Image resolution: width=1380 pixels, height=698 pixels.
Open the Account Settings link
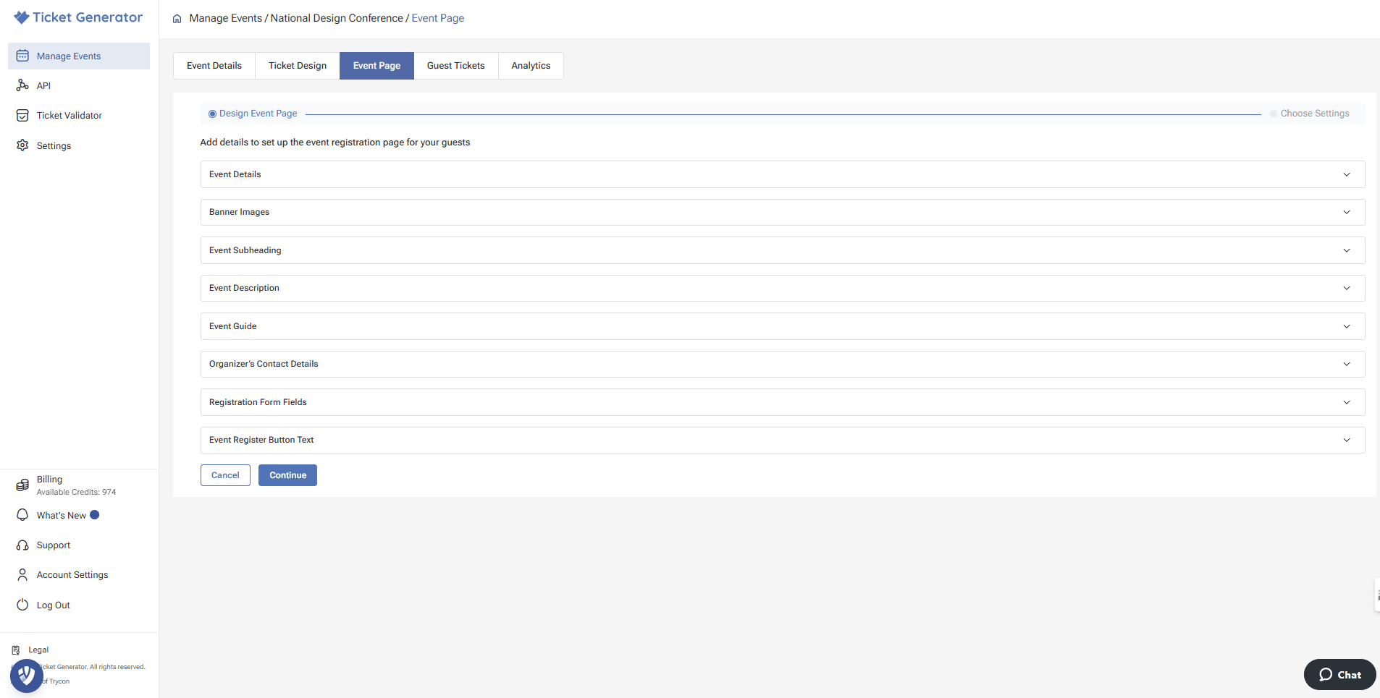click(x=72, y=575)
